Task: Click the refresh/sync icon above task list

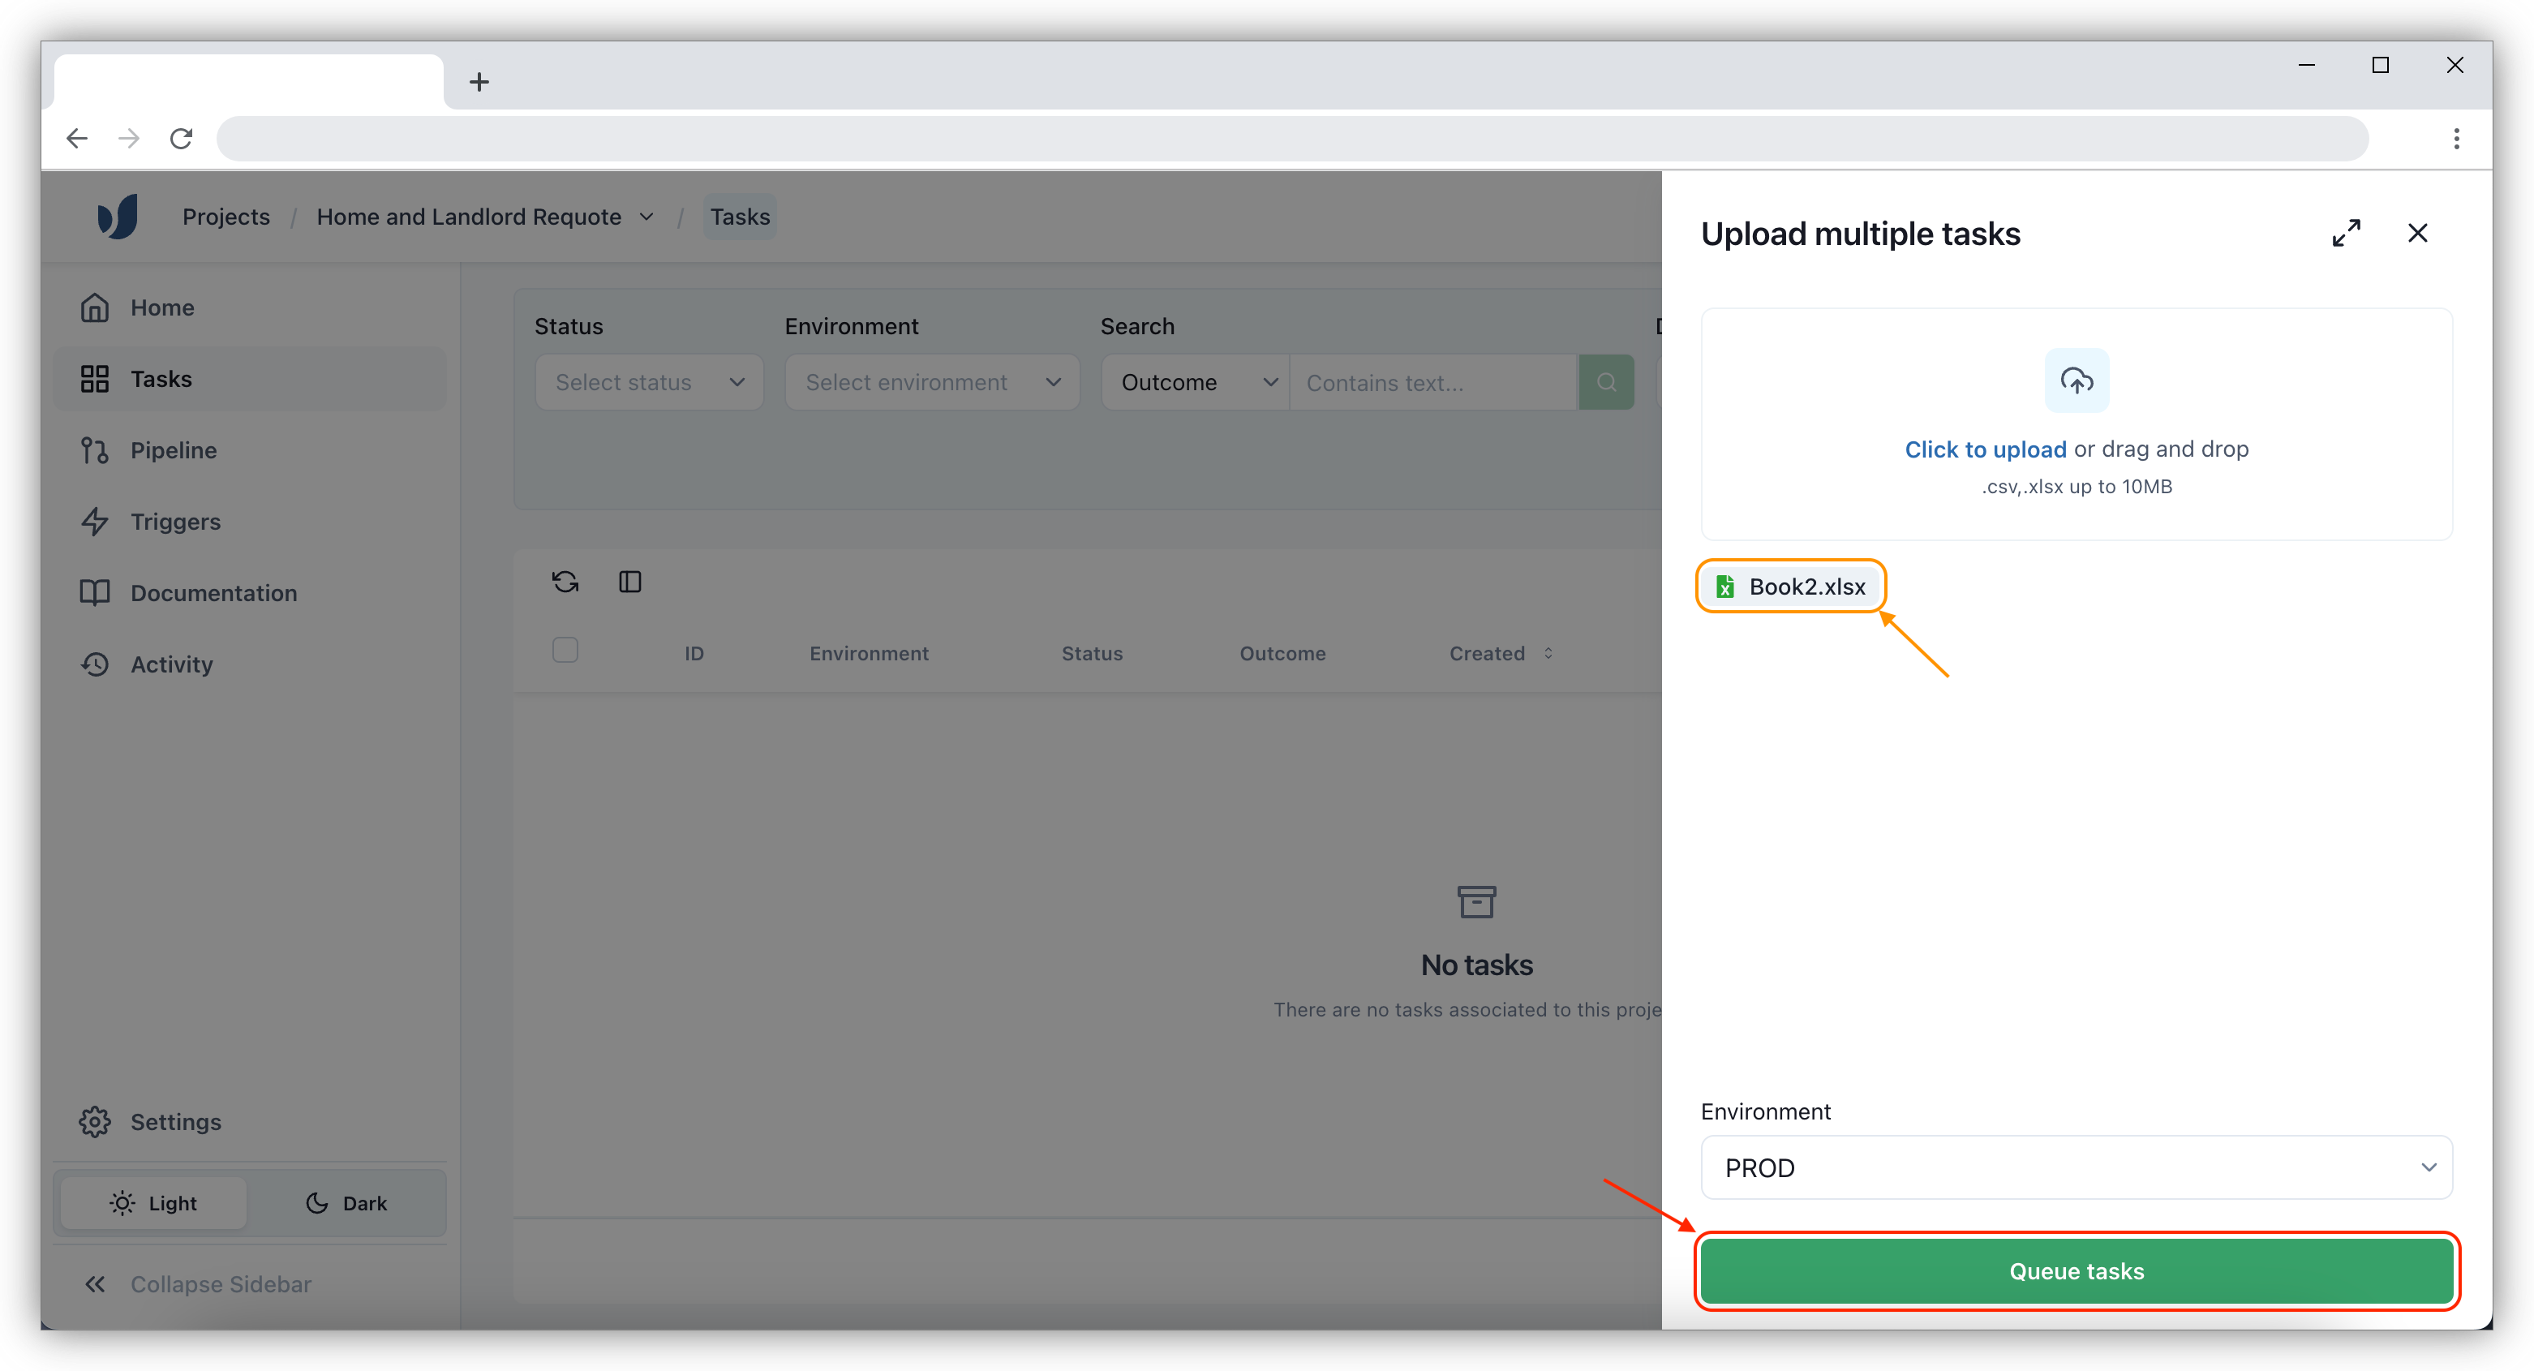Action: [x=565, y=581]
